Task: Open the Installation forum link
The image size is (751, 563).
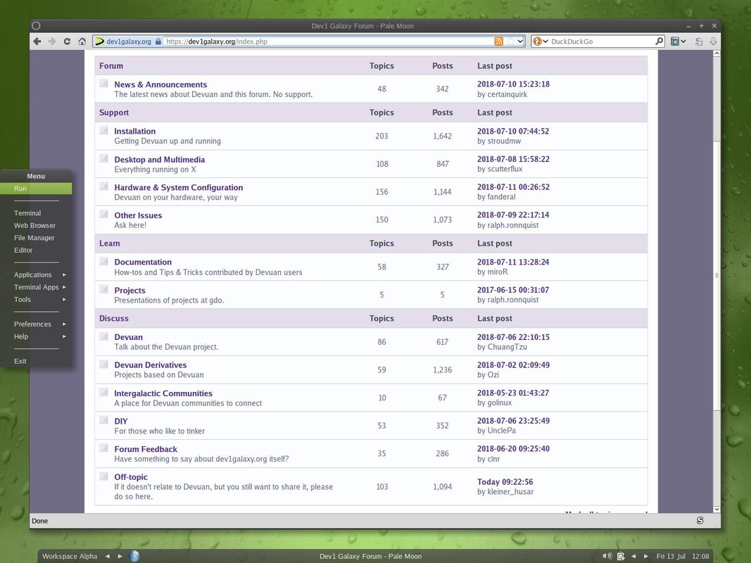Action: pyautogui.click(x=134, y=131)
